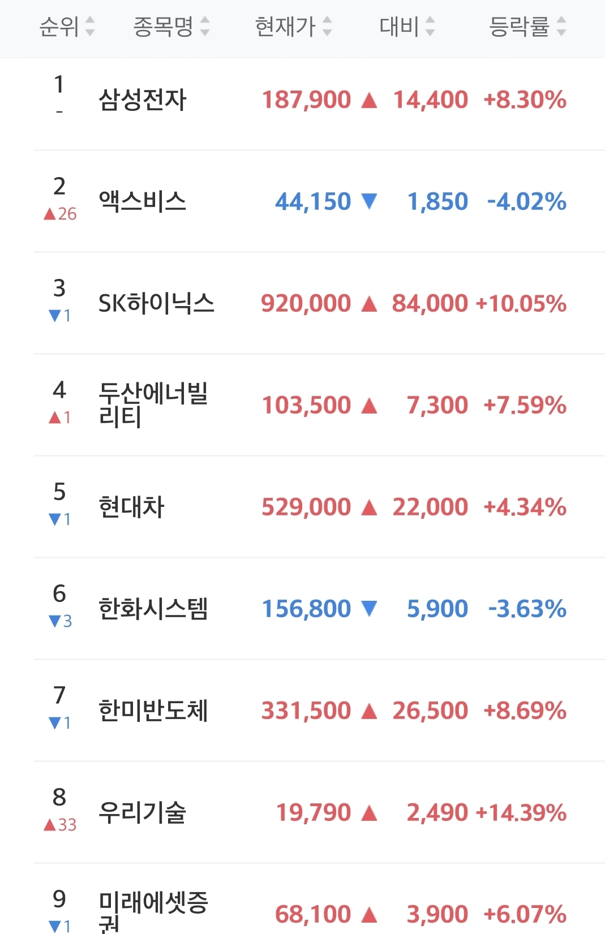Select 한미반도체 stock row
The image size is (605, 934).
click(x=319, y=711)
